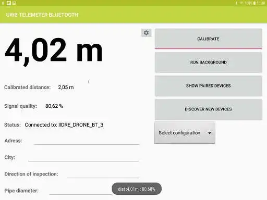
Task: Focus the Direction of inspection field
Action: pos(103,174)
